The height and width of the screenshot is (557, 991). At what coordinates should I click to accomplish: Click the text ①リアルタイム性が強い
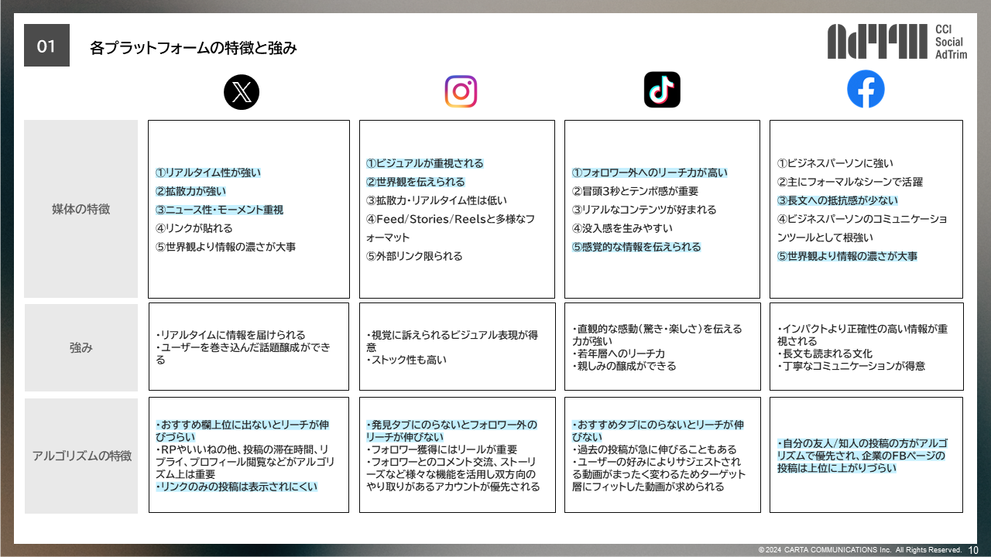pos(208,173)
